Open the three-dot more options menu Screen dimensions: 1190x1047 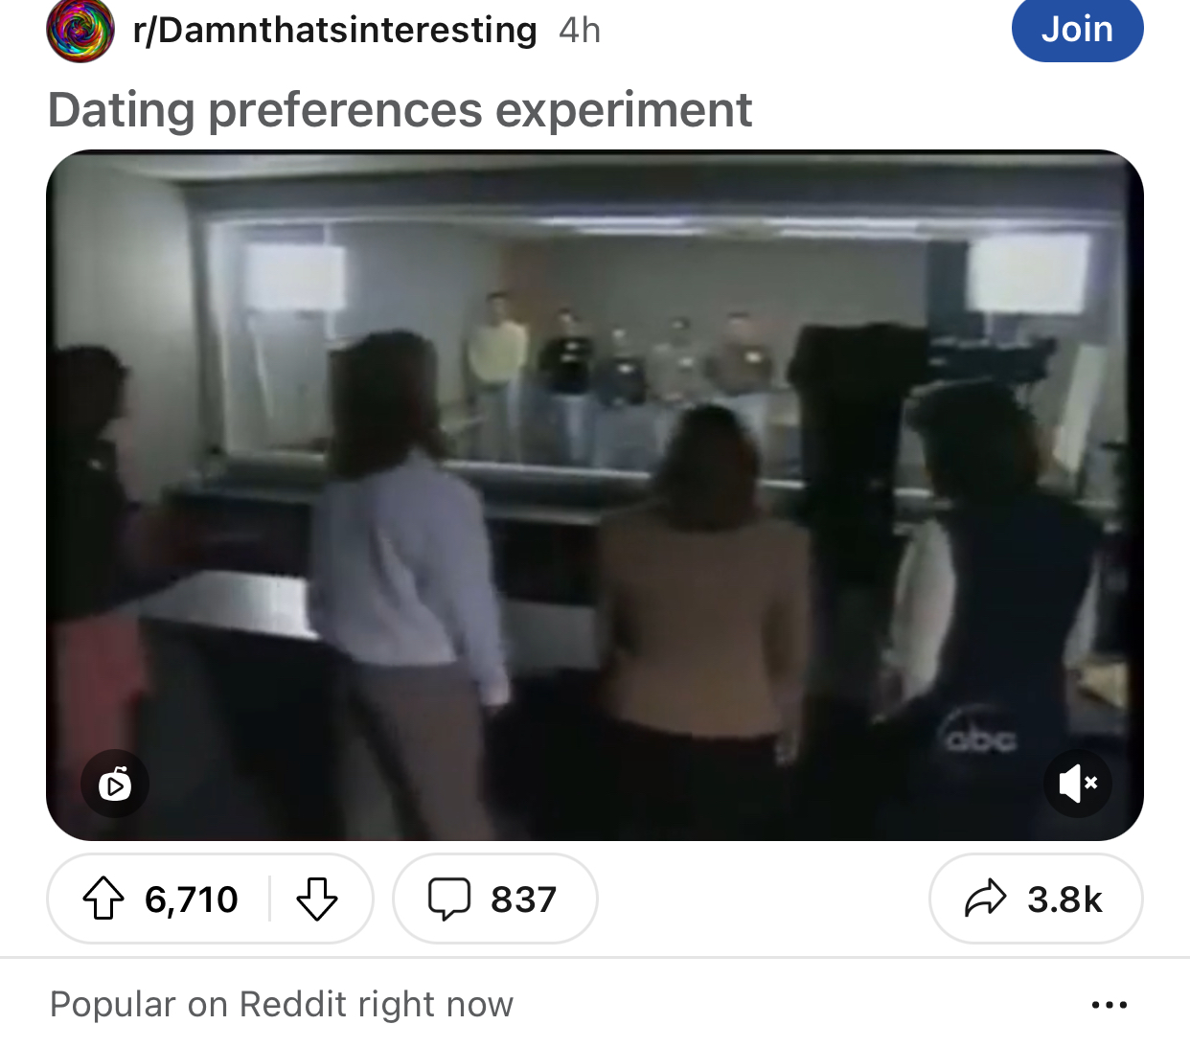1109,1005
